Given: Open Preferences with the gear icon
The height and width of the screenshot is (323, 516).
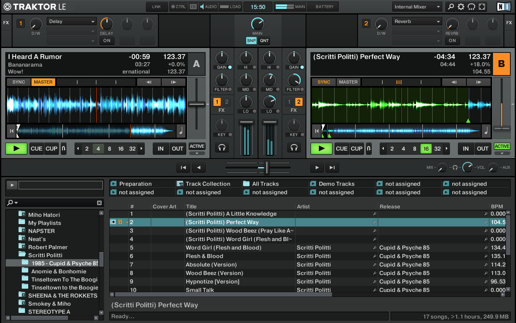Looking at the screenshot, I should click(461, 6).
